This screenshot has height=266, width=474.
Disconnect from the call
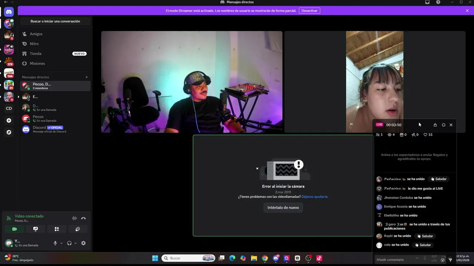(84, 218)
